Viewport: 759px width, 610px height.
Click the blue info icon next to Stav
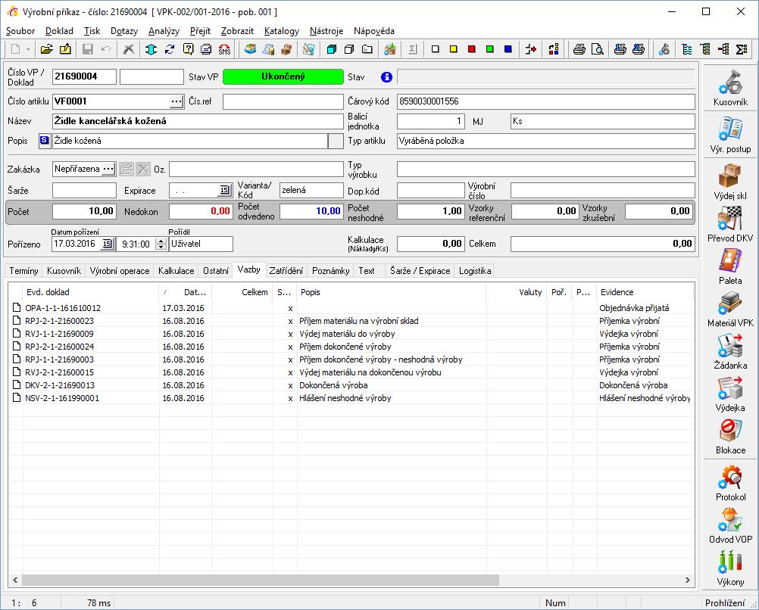coord(386,77)
